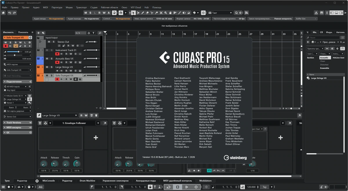Viewport: 348px width, 191px height.
Task: Switch to the Drum Machine tab
Action: [87, 181]
